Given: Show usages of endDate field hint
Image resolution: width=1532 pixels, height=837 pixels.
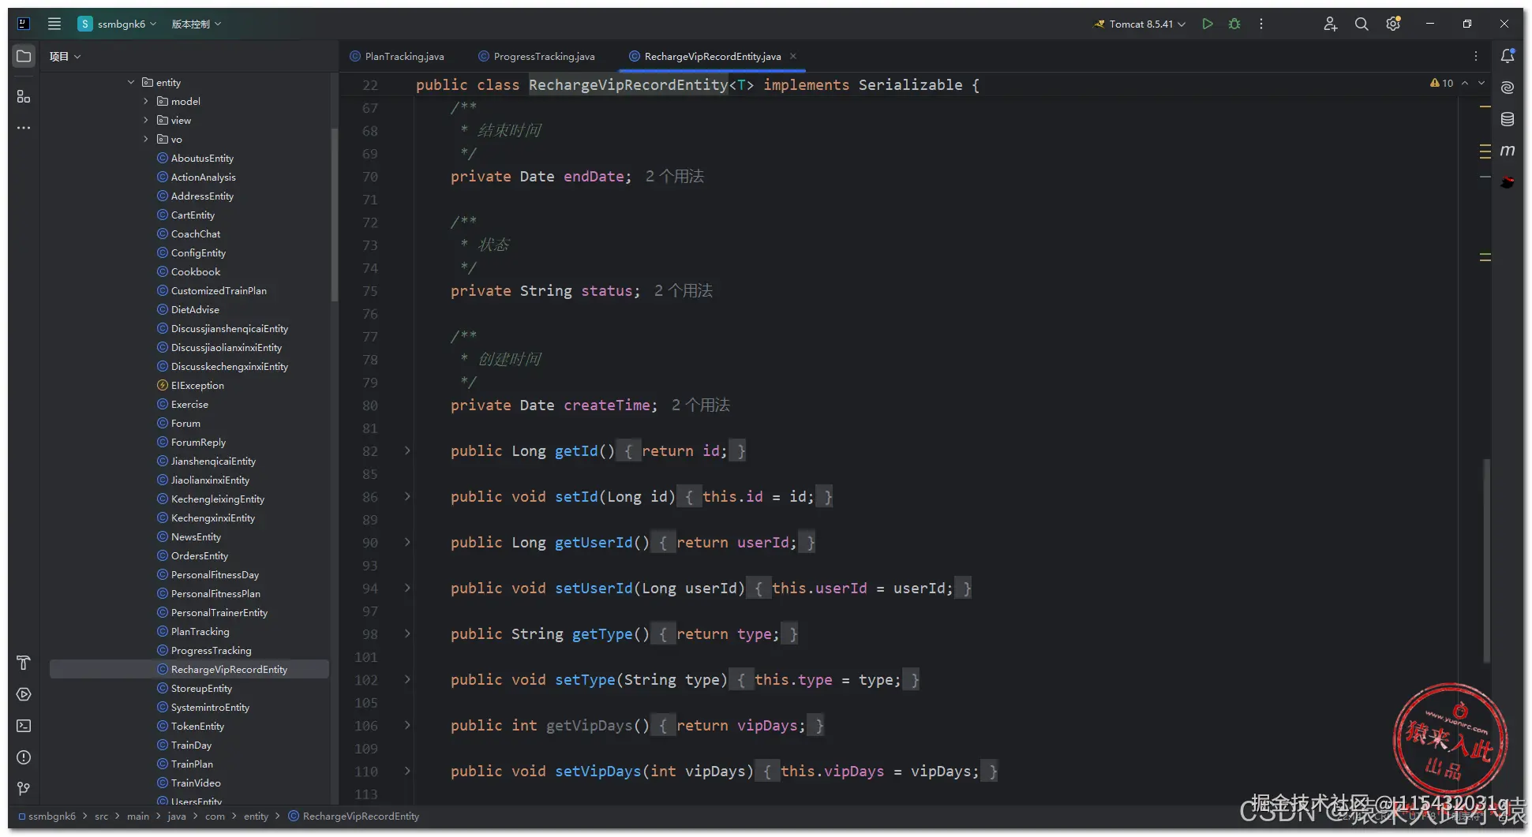Looking at the screenshot, I should (x=675, y=177).
